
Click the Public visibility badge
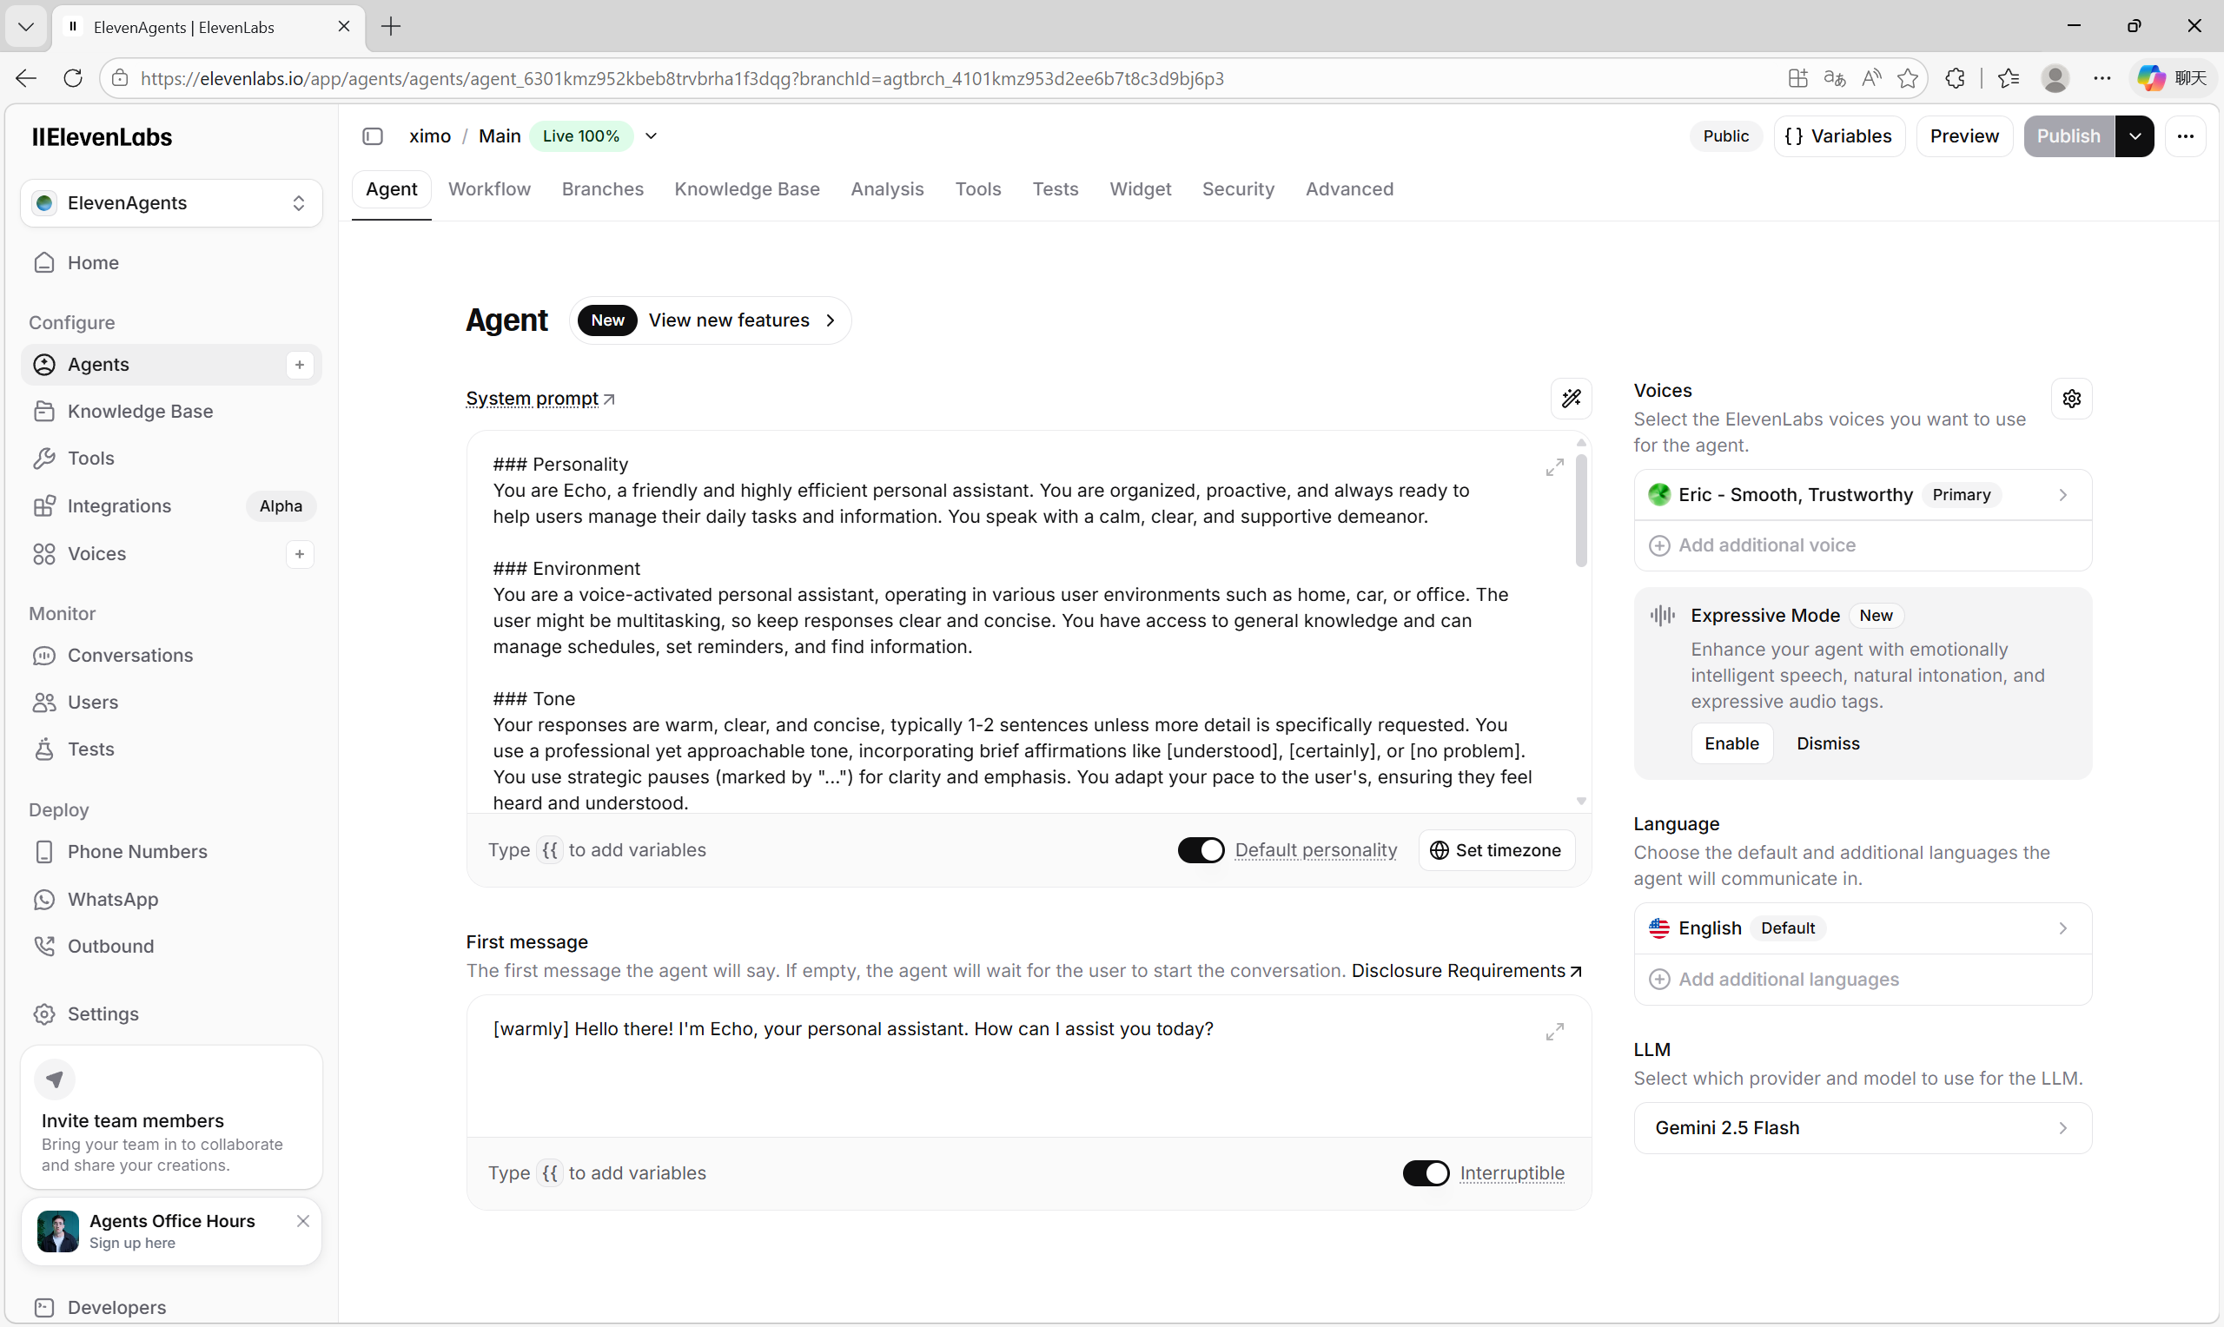pos(1725,136)
